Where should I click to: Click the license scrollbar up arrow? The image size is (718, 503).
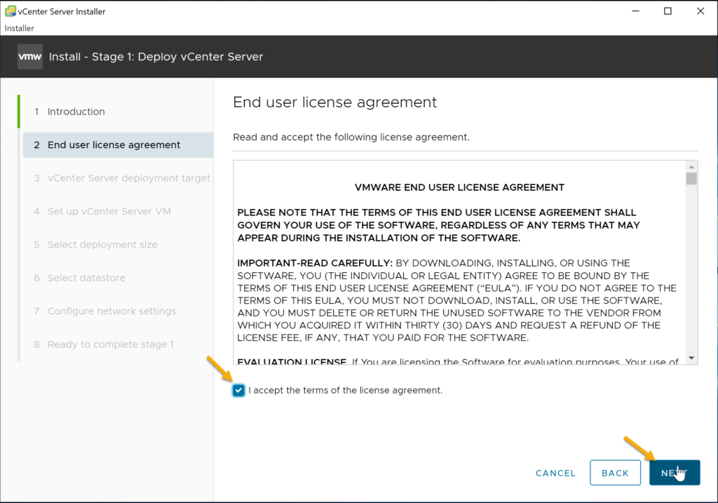coord(691,167)
